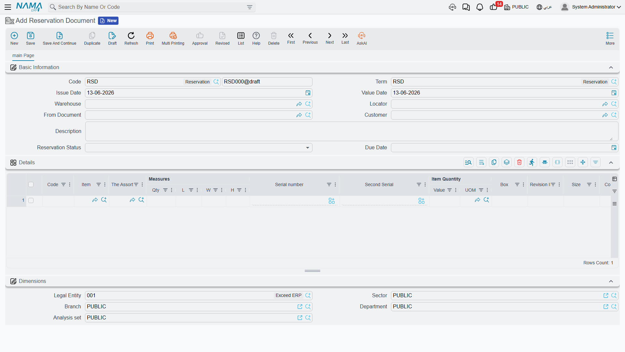Click the PUBLIC branch selector

tap(517, 7)
